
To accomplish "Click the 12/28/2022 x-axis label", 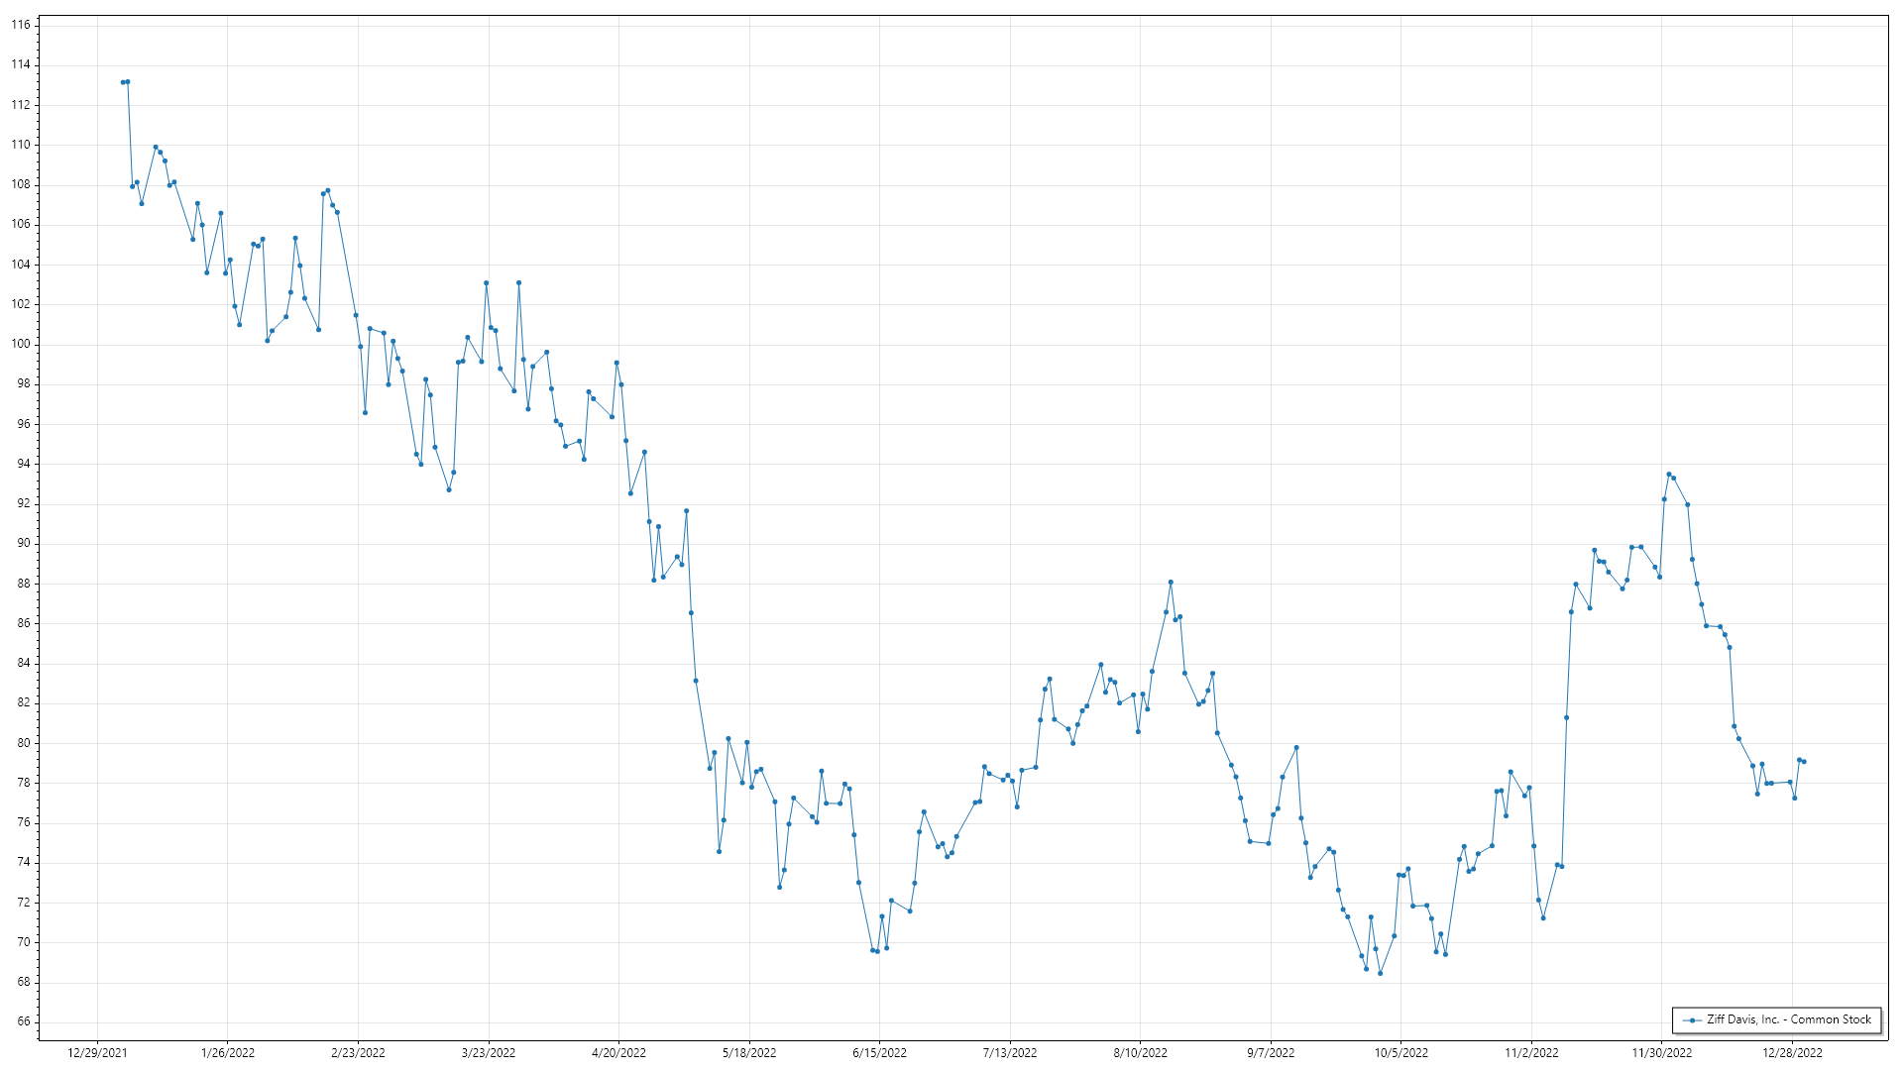I will pyautogui.click(x=1792, y=1053).
